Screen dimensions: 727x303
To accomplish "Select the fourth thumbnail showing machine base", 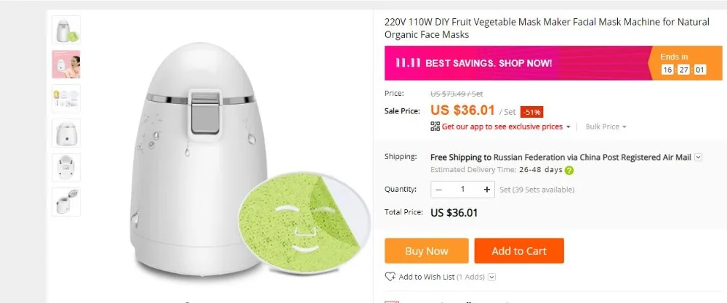I will [66, 133].
